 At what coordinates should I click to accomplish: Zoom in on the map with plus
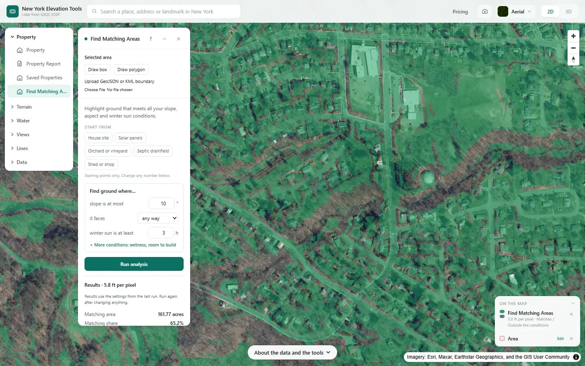point(573,36)
